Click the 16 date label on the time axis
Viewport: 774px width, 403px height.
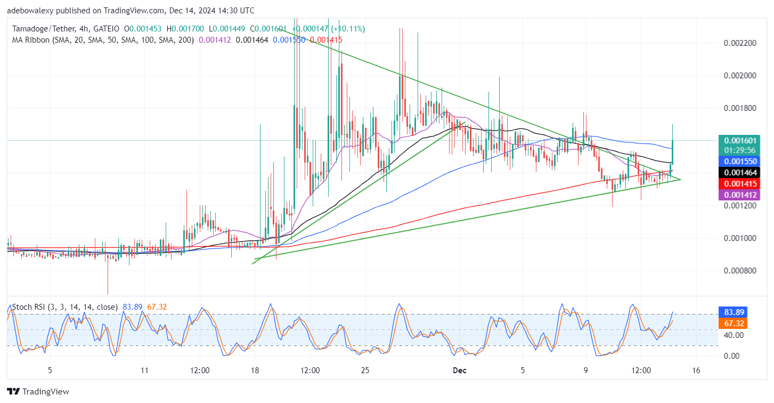coord(695,370)
